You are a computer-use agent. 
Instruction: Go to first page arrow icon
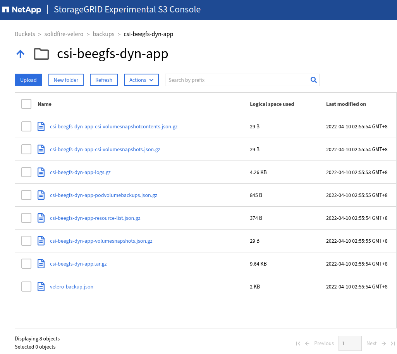(x=298, y=344)
